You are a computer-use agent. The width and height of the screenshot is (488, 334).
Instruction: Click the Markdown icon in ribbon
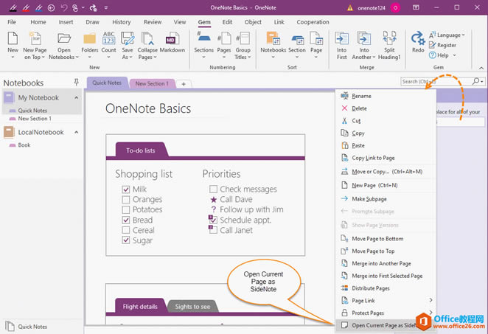tap(172, 43)
